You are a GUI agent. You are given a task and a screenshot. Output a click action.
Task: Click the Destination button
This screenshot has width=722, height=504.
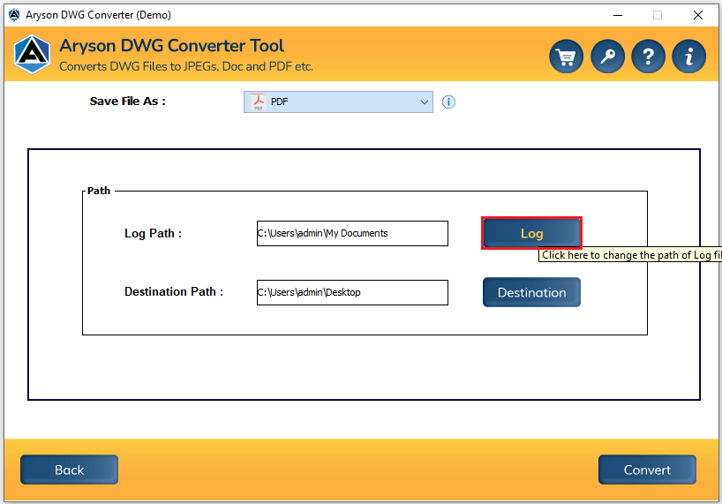(531, 292)
